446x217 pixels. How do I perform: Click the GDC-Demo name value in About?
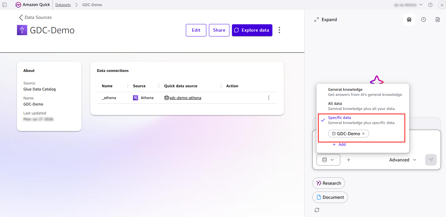[33, 104]
